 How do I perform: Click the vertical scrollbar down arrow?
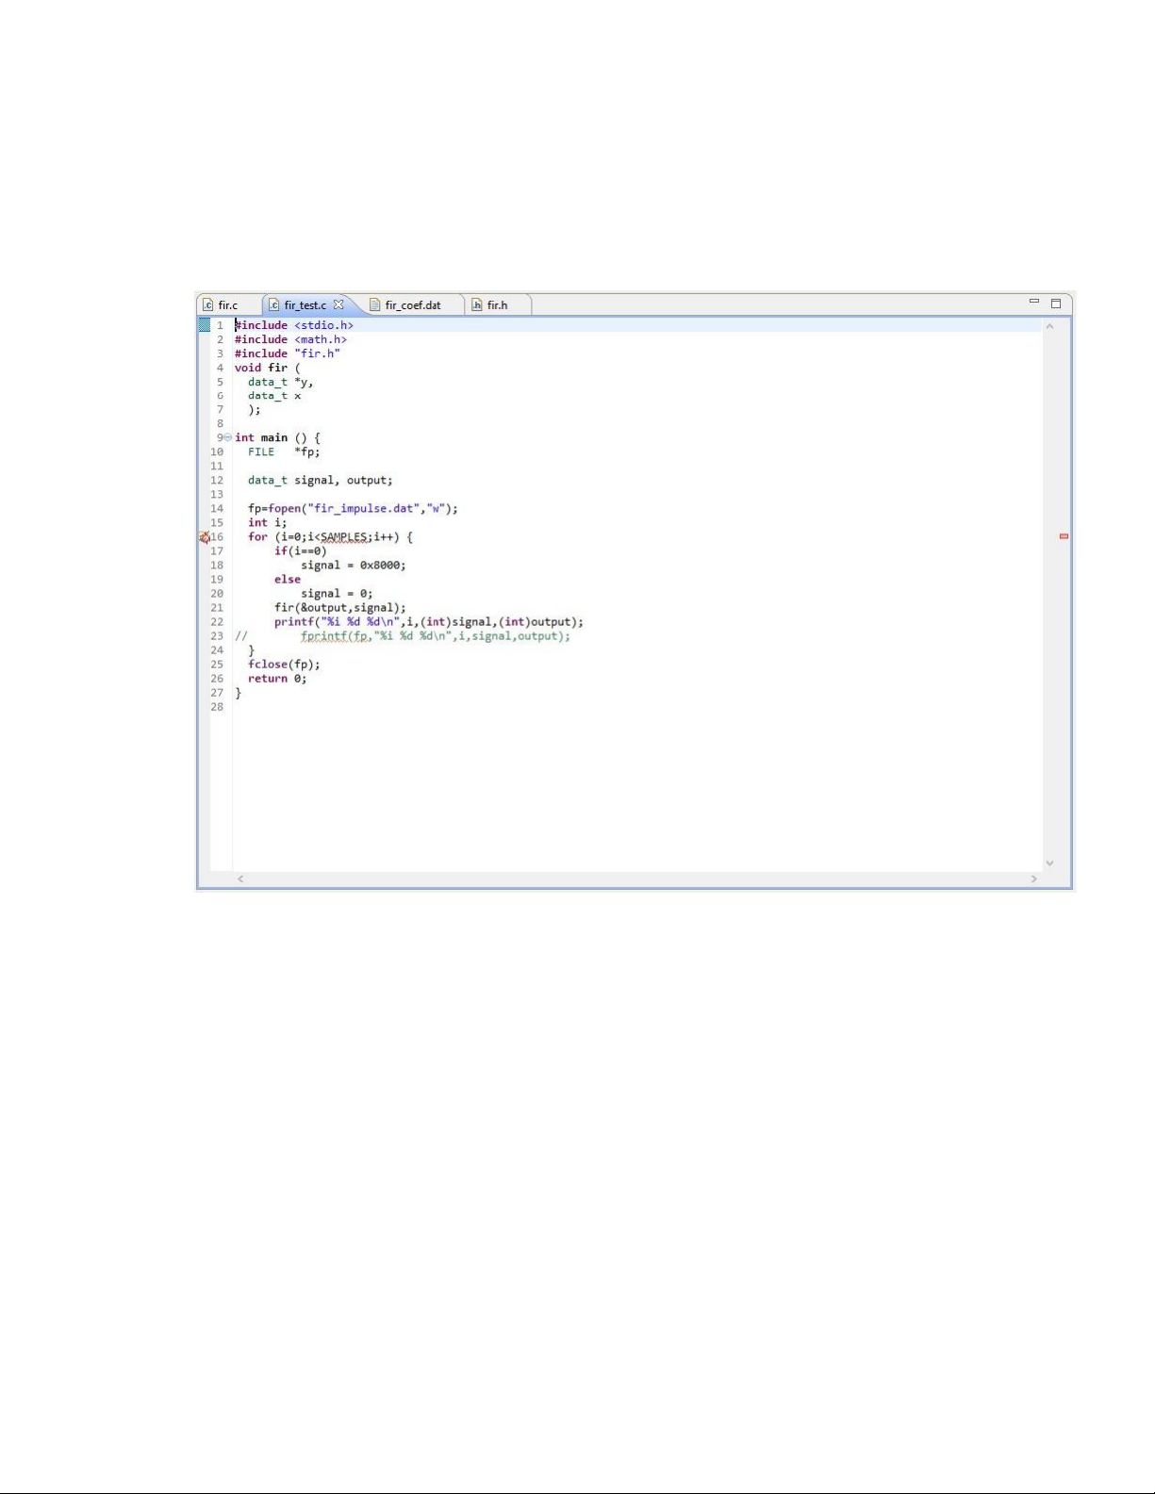click(x=1049, y=863)
